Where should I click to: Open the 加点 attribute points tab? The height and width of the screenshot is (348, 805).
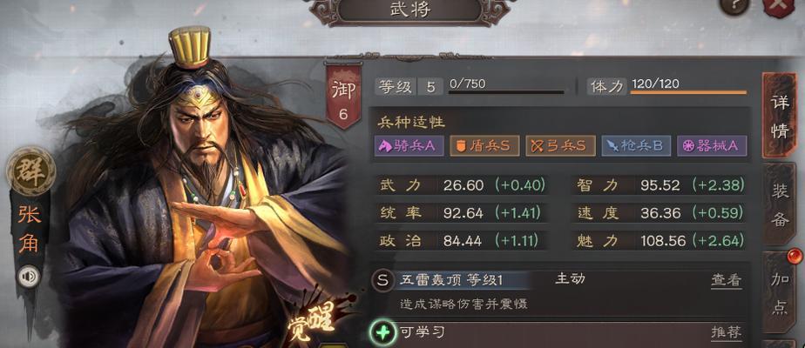pyautogui.click(x=780, y=292)
